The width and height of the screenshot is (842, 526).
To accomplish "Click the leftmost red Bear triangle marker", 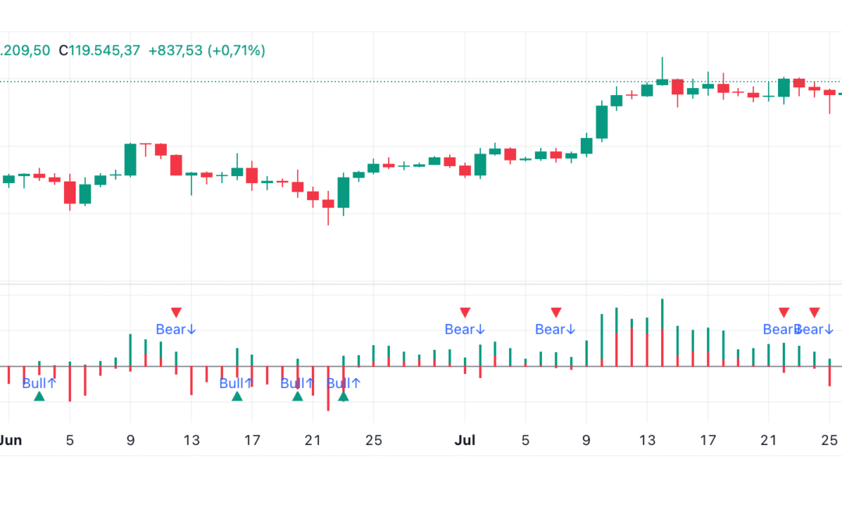I will pyautogui.click(x=176, y=312).
